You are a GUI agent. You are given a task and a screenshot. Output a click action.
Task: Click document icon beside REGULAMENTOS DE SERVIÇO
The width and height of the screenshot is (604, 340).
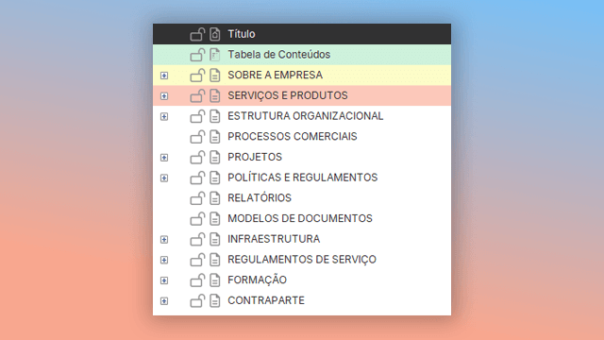pyautogui.click(x=215, y=260)
